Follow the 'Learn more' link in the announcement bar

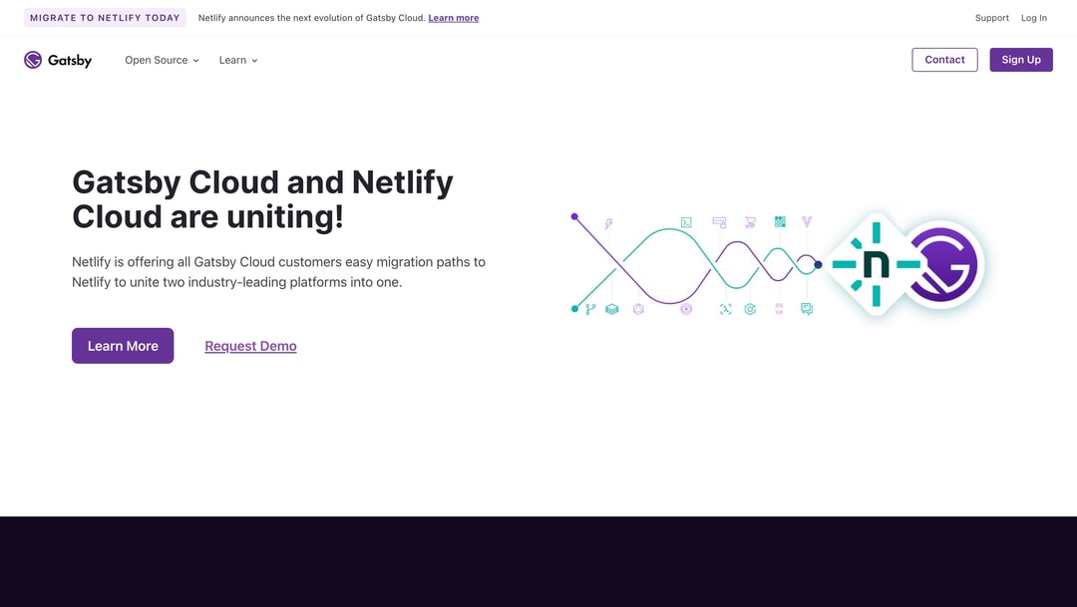coord(454,18)
